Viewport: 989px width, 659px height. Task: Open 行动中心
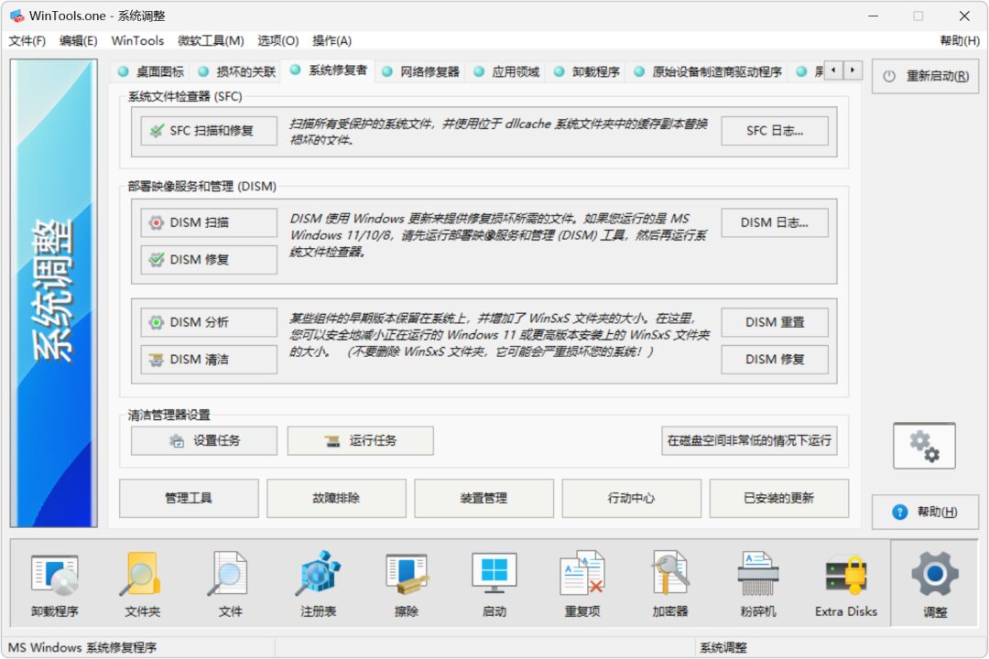click(631, 498)
